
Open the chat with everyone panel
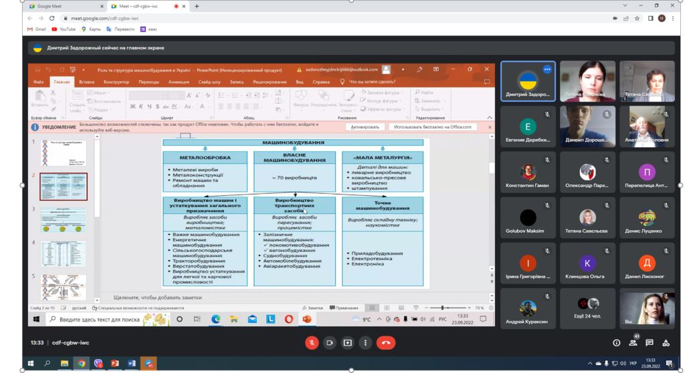click(x=650, y=343)
